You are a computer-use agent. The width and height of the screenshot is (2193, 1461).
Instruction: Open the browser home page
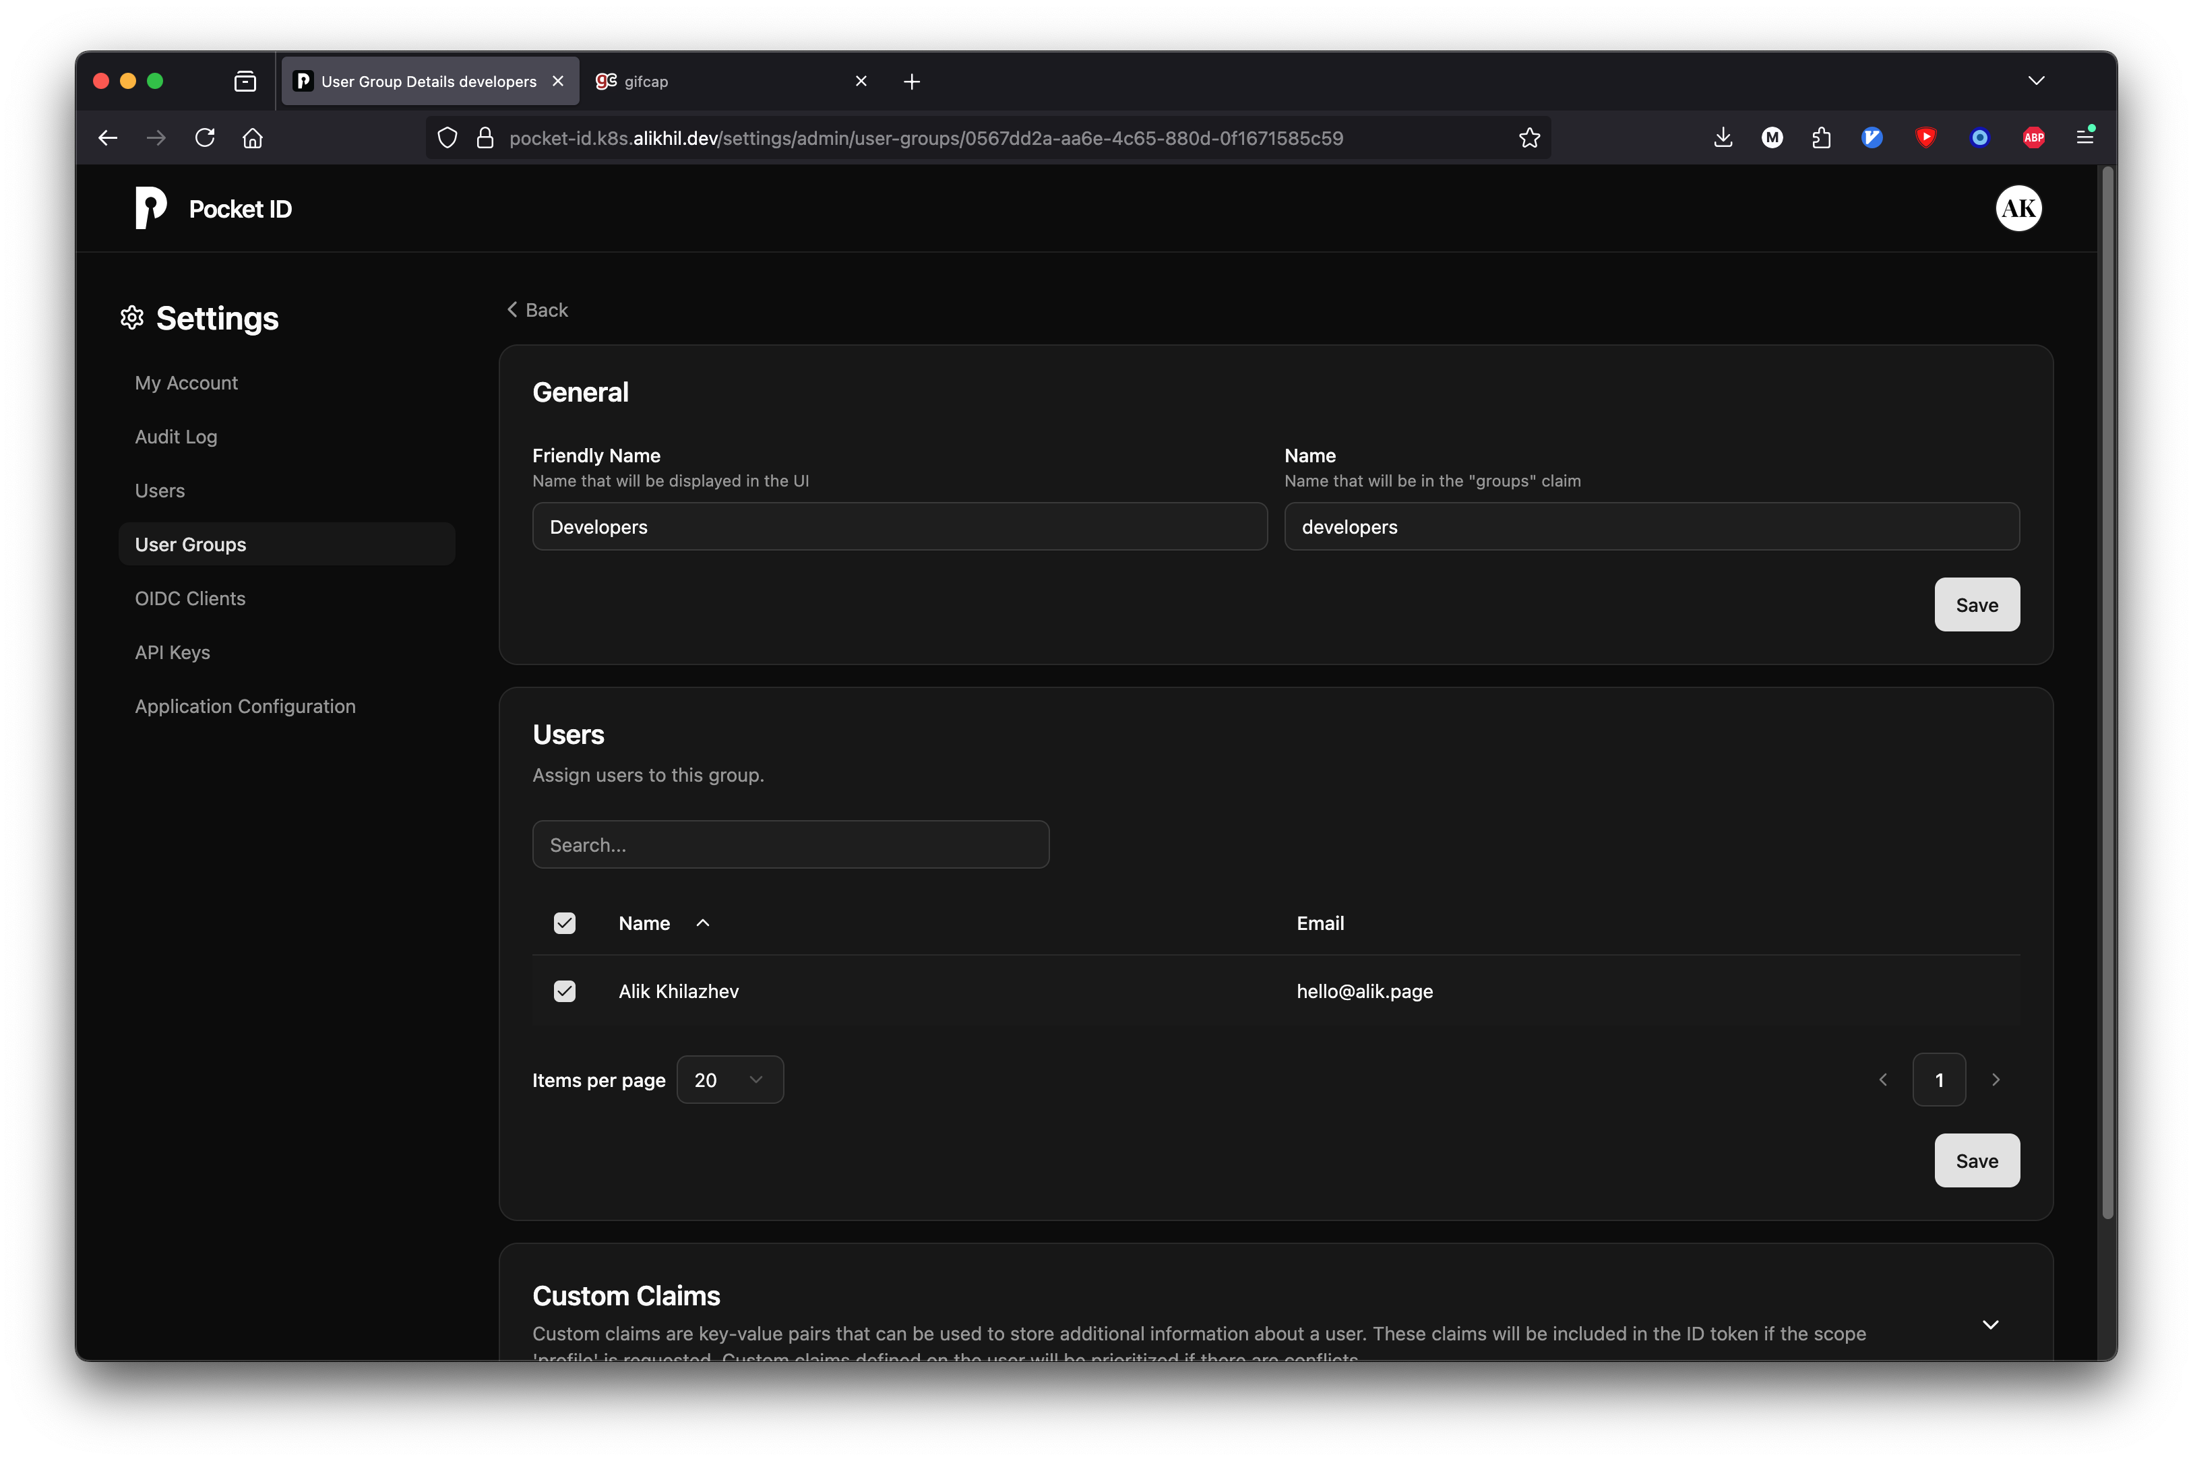click(253, 138)
